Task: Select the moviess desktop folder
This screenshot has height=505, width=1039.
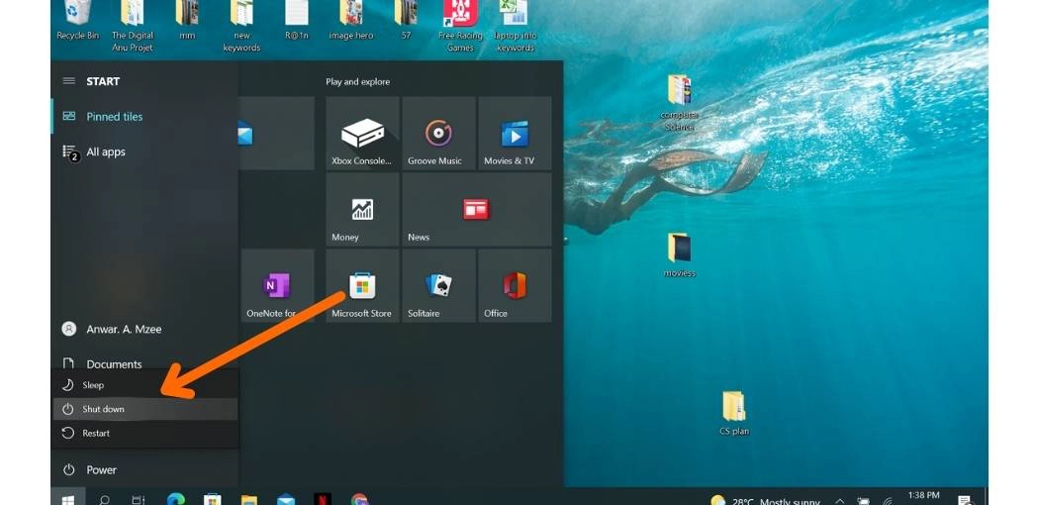Action: [680, 255]
